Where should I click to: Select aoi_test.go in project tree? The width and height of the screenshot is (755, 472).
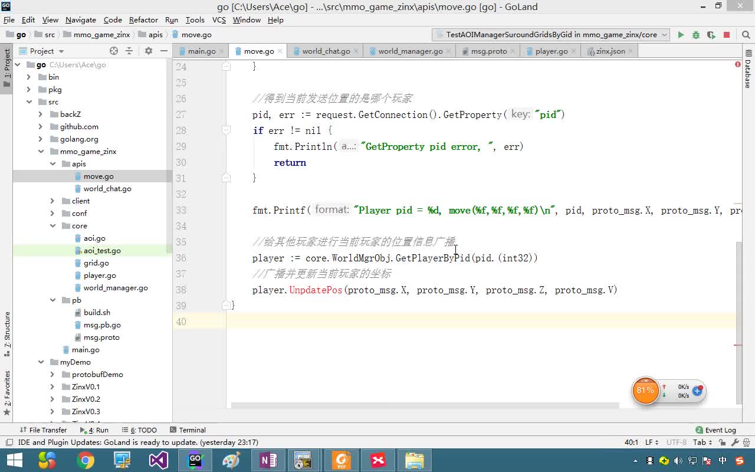point(102,251)
